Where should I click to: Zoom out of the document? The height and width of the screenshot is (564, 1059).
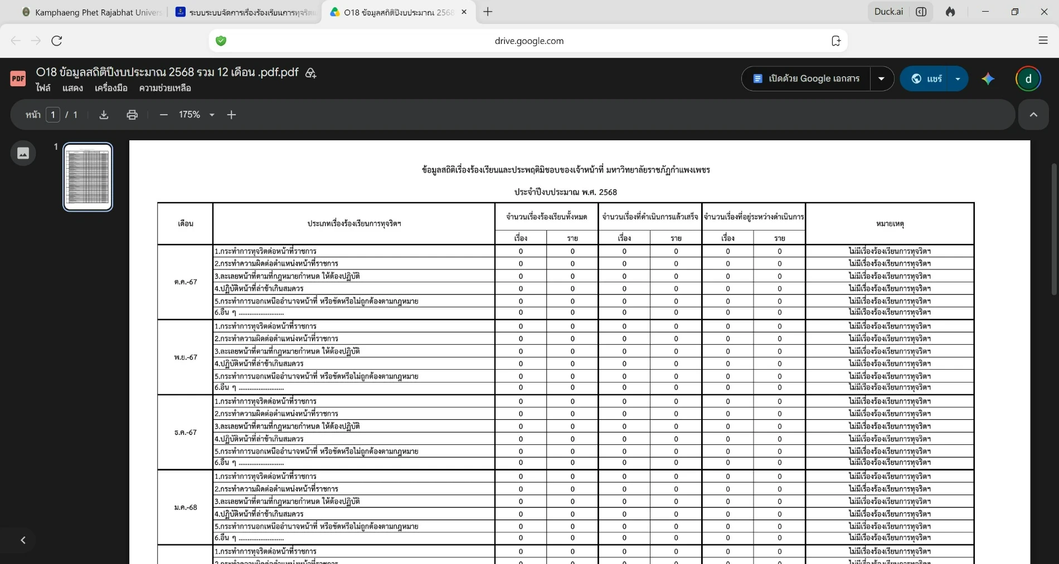click(163, 115)
